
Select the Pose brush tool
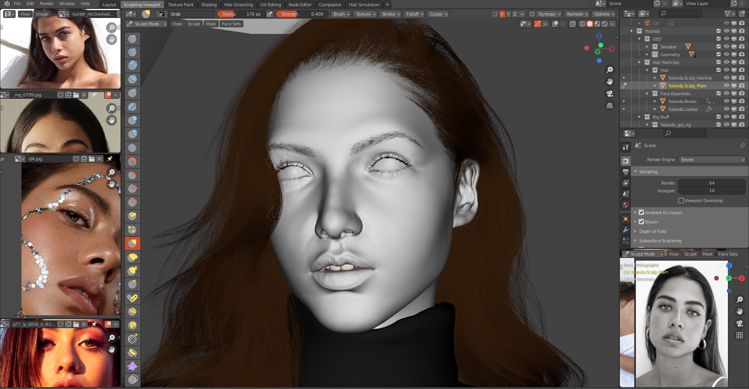point(133,298)
